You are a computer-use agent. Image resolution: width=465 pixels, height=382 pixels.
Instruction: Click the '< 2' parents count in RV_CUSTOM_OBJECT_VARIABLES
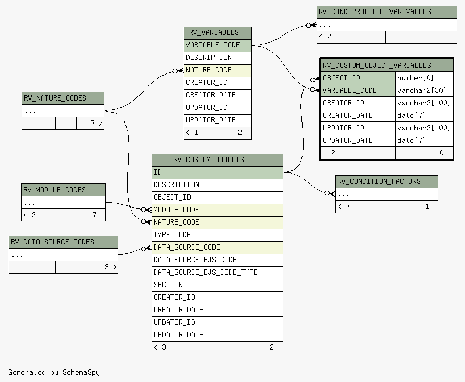(x=341, y=153)
